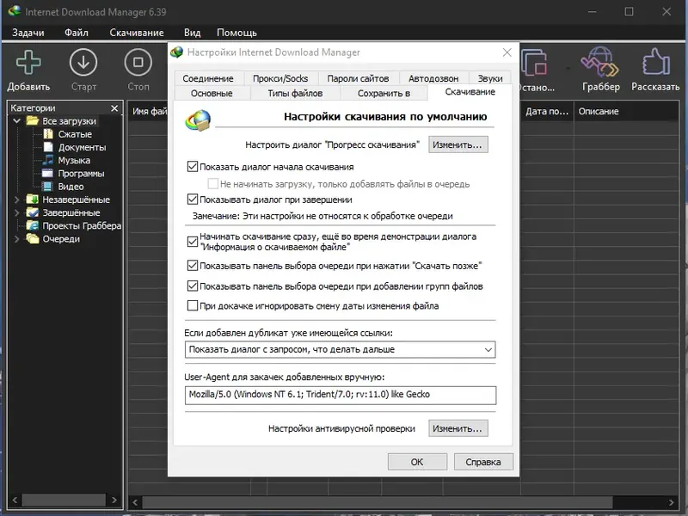688x516 pixels.
Task: Select the Музыка note icon
Action: point(48,160)
